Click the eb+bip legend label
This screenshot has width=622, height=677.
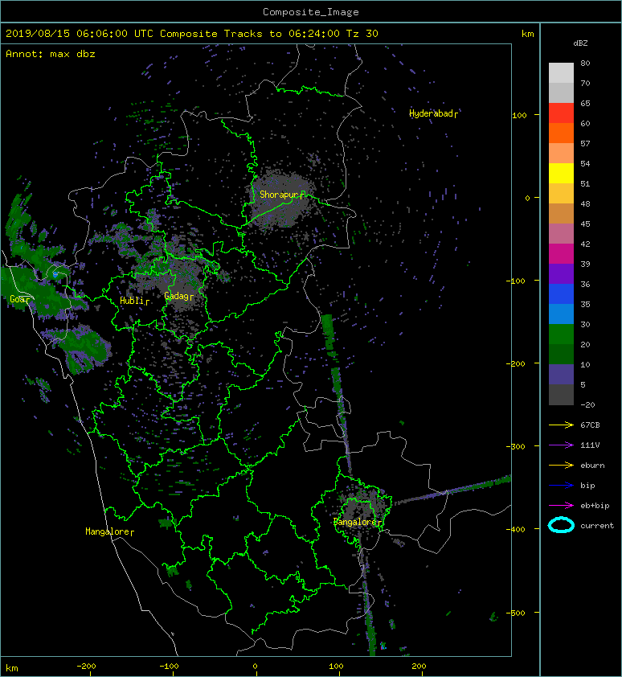595,506
